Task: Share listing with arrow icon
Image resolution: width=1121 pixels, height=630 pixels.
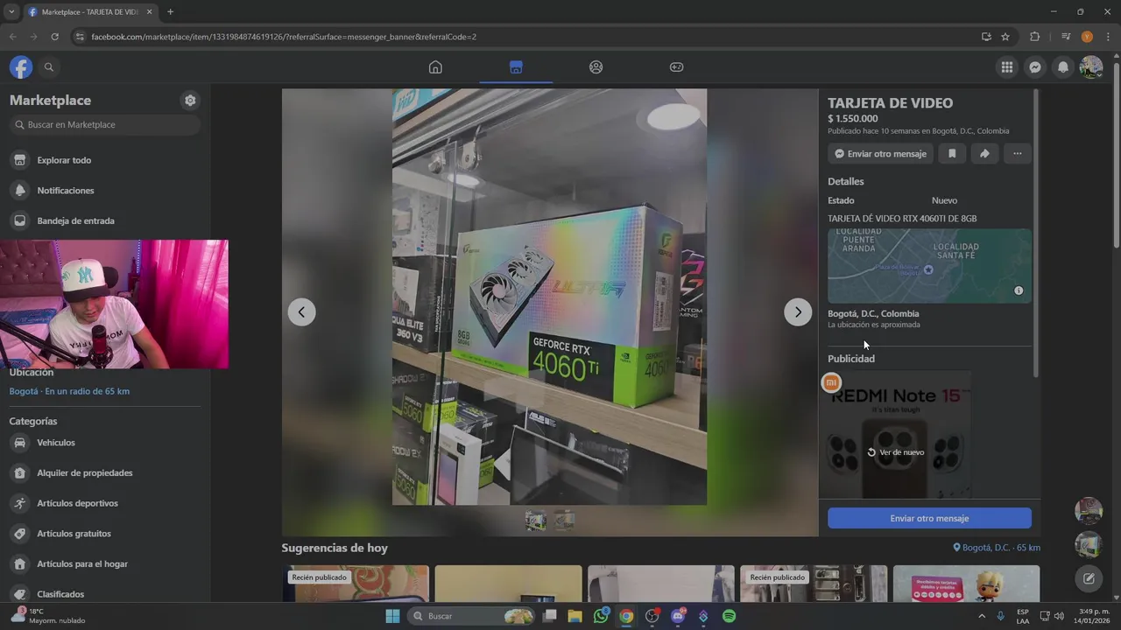Action: coord(984,154)
